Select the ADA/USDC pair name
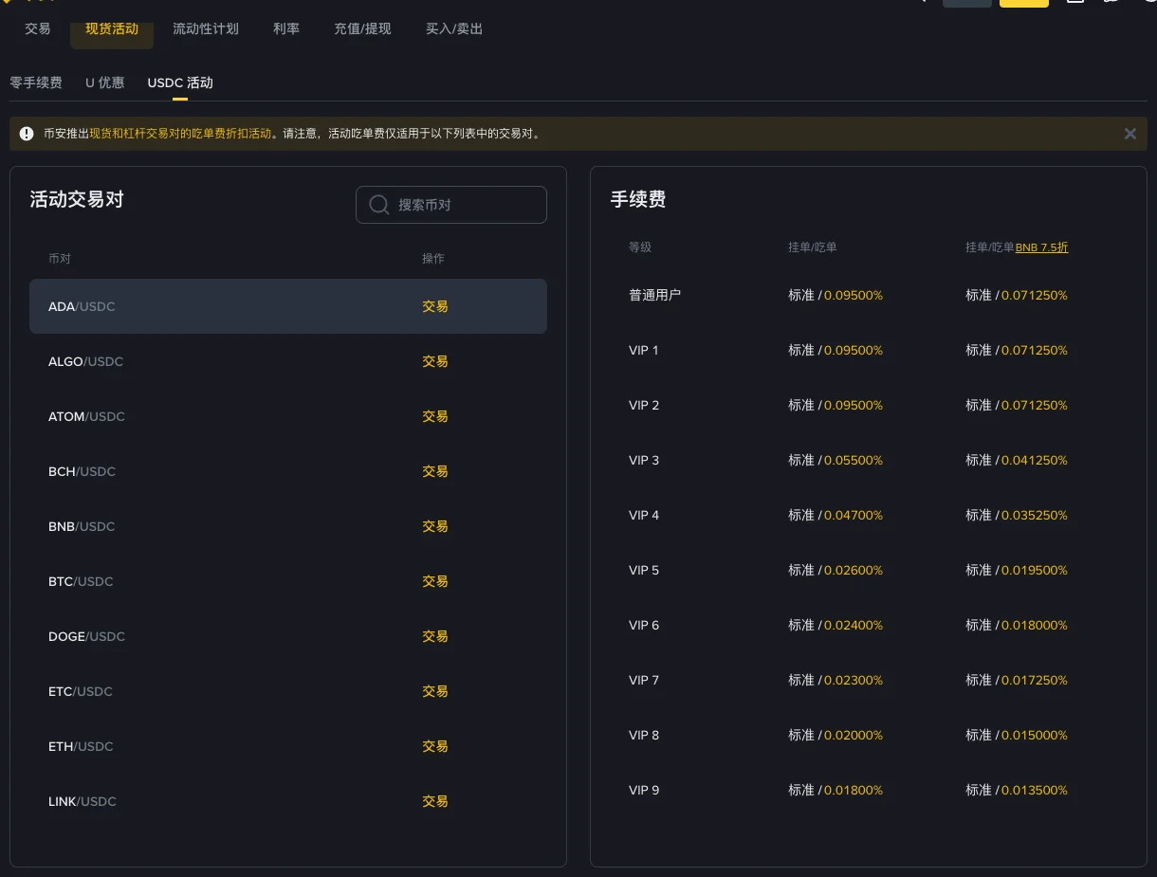The image size is (1157, 877). (x=82, y=306)
